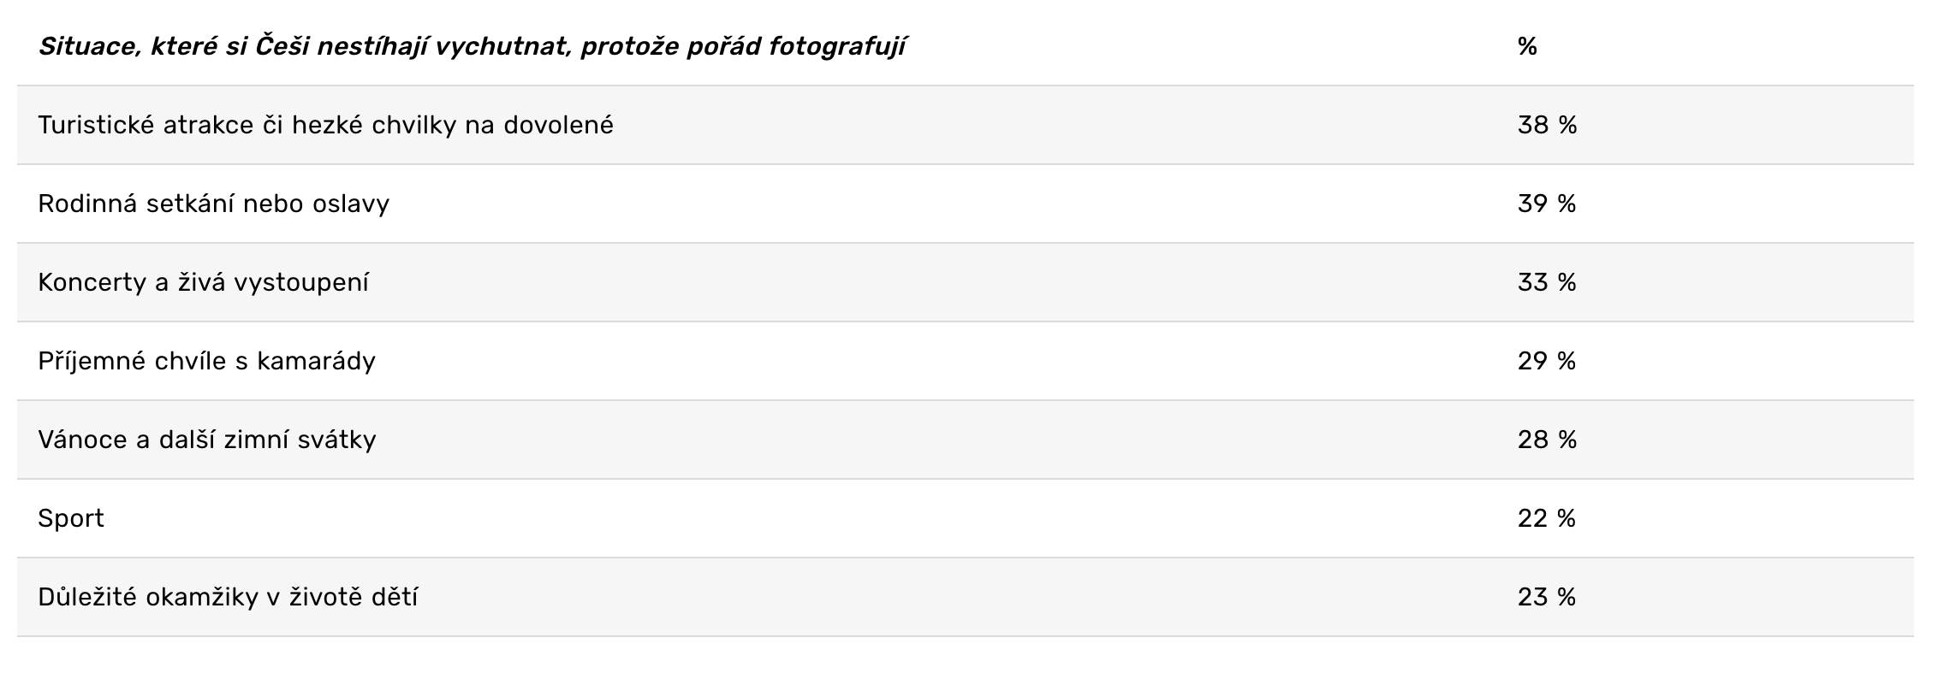Select 'Vánoce a další zimní svátky' label

206,440
